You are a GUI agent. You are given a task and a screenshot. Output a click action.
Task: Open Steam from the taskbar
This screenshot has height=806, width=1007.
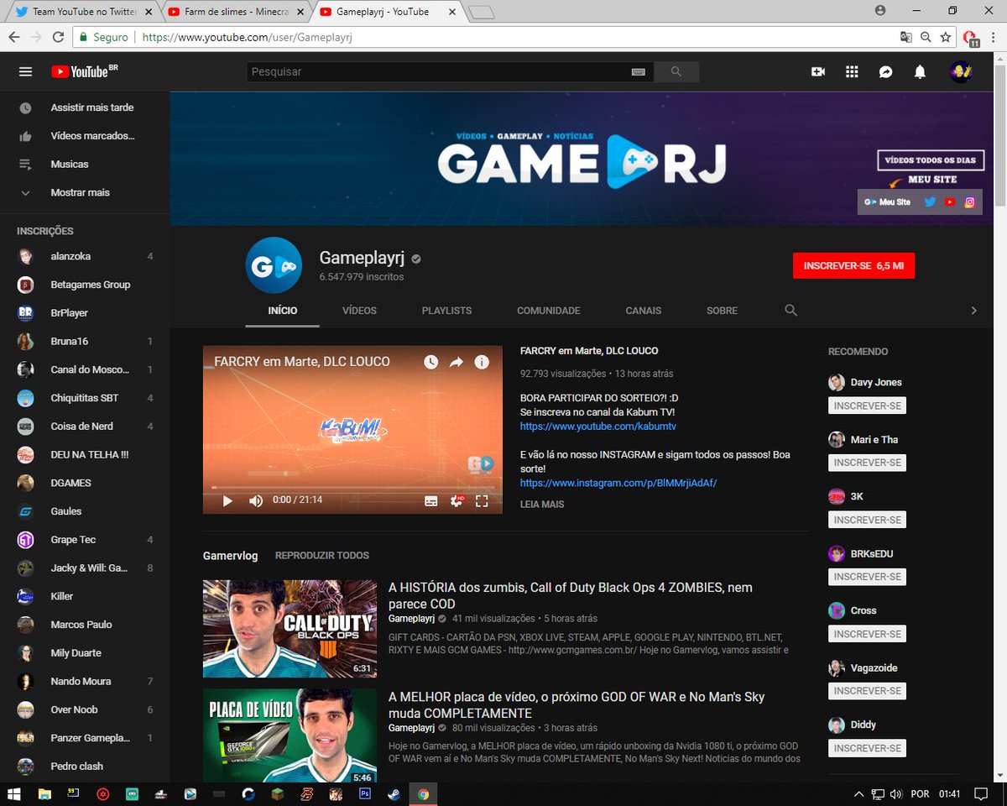click(x=393, y=793)
